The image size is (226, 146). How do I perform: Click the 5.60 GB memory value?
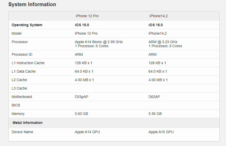pos(81,114)
